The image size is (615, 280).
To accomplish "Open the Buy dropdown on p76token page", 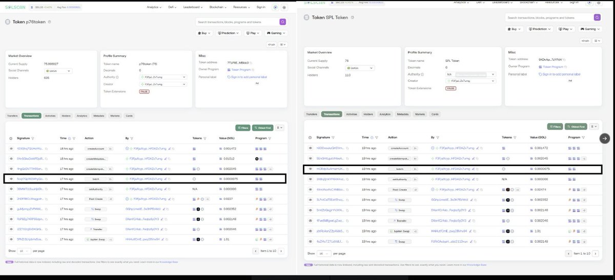I will (x=205, y=33).
